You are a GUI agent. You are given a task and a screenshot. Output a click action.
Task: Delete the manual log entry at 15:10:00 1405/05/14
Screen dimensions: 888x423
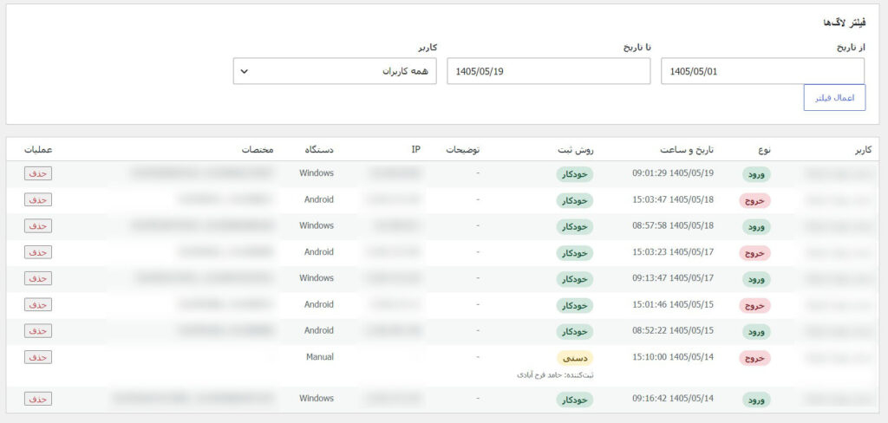38,357
